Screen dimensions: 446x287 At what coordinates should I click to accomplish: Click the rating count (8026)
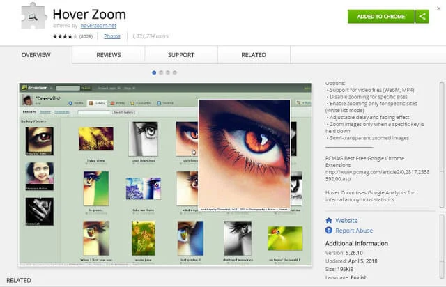coord(86,36)
